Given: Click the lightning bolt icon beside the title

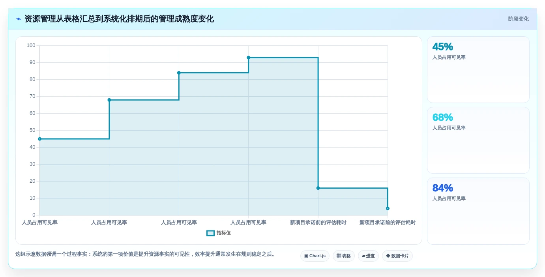Looking at the screenshot, I should coord(18,19).
